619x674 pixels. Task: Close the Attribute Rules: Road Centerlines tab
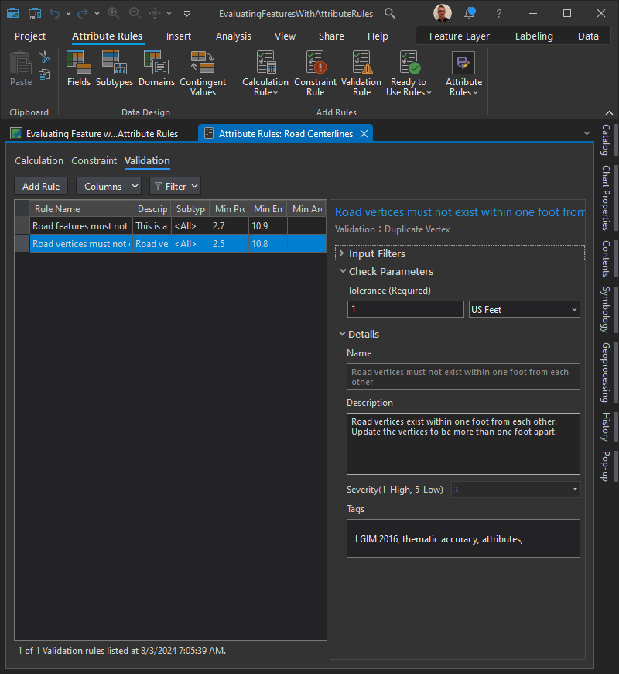[x=364, y=133]
